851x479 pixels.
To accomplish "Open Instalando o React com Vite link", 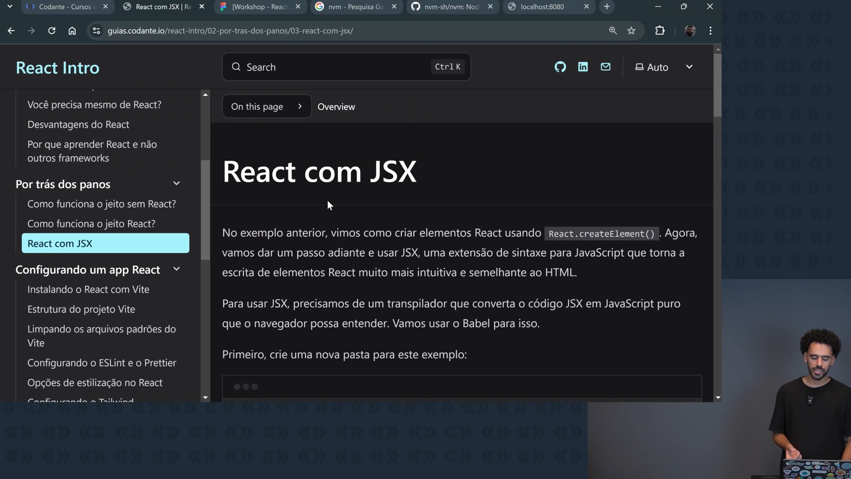I will (x=88, y=289).
